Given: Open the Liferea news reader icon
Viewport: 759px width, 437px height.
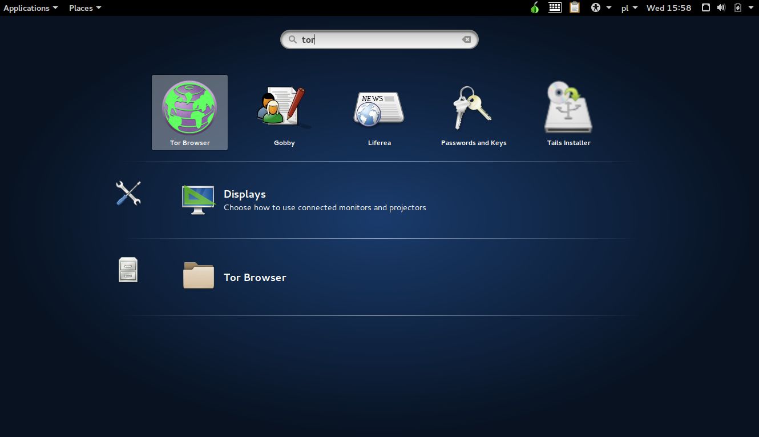Looking at the screenshot, I should pyautogui.click(x=379, y=108).
